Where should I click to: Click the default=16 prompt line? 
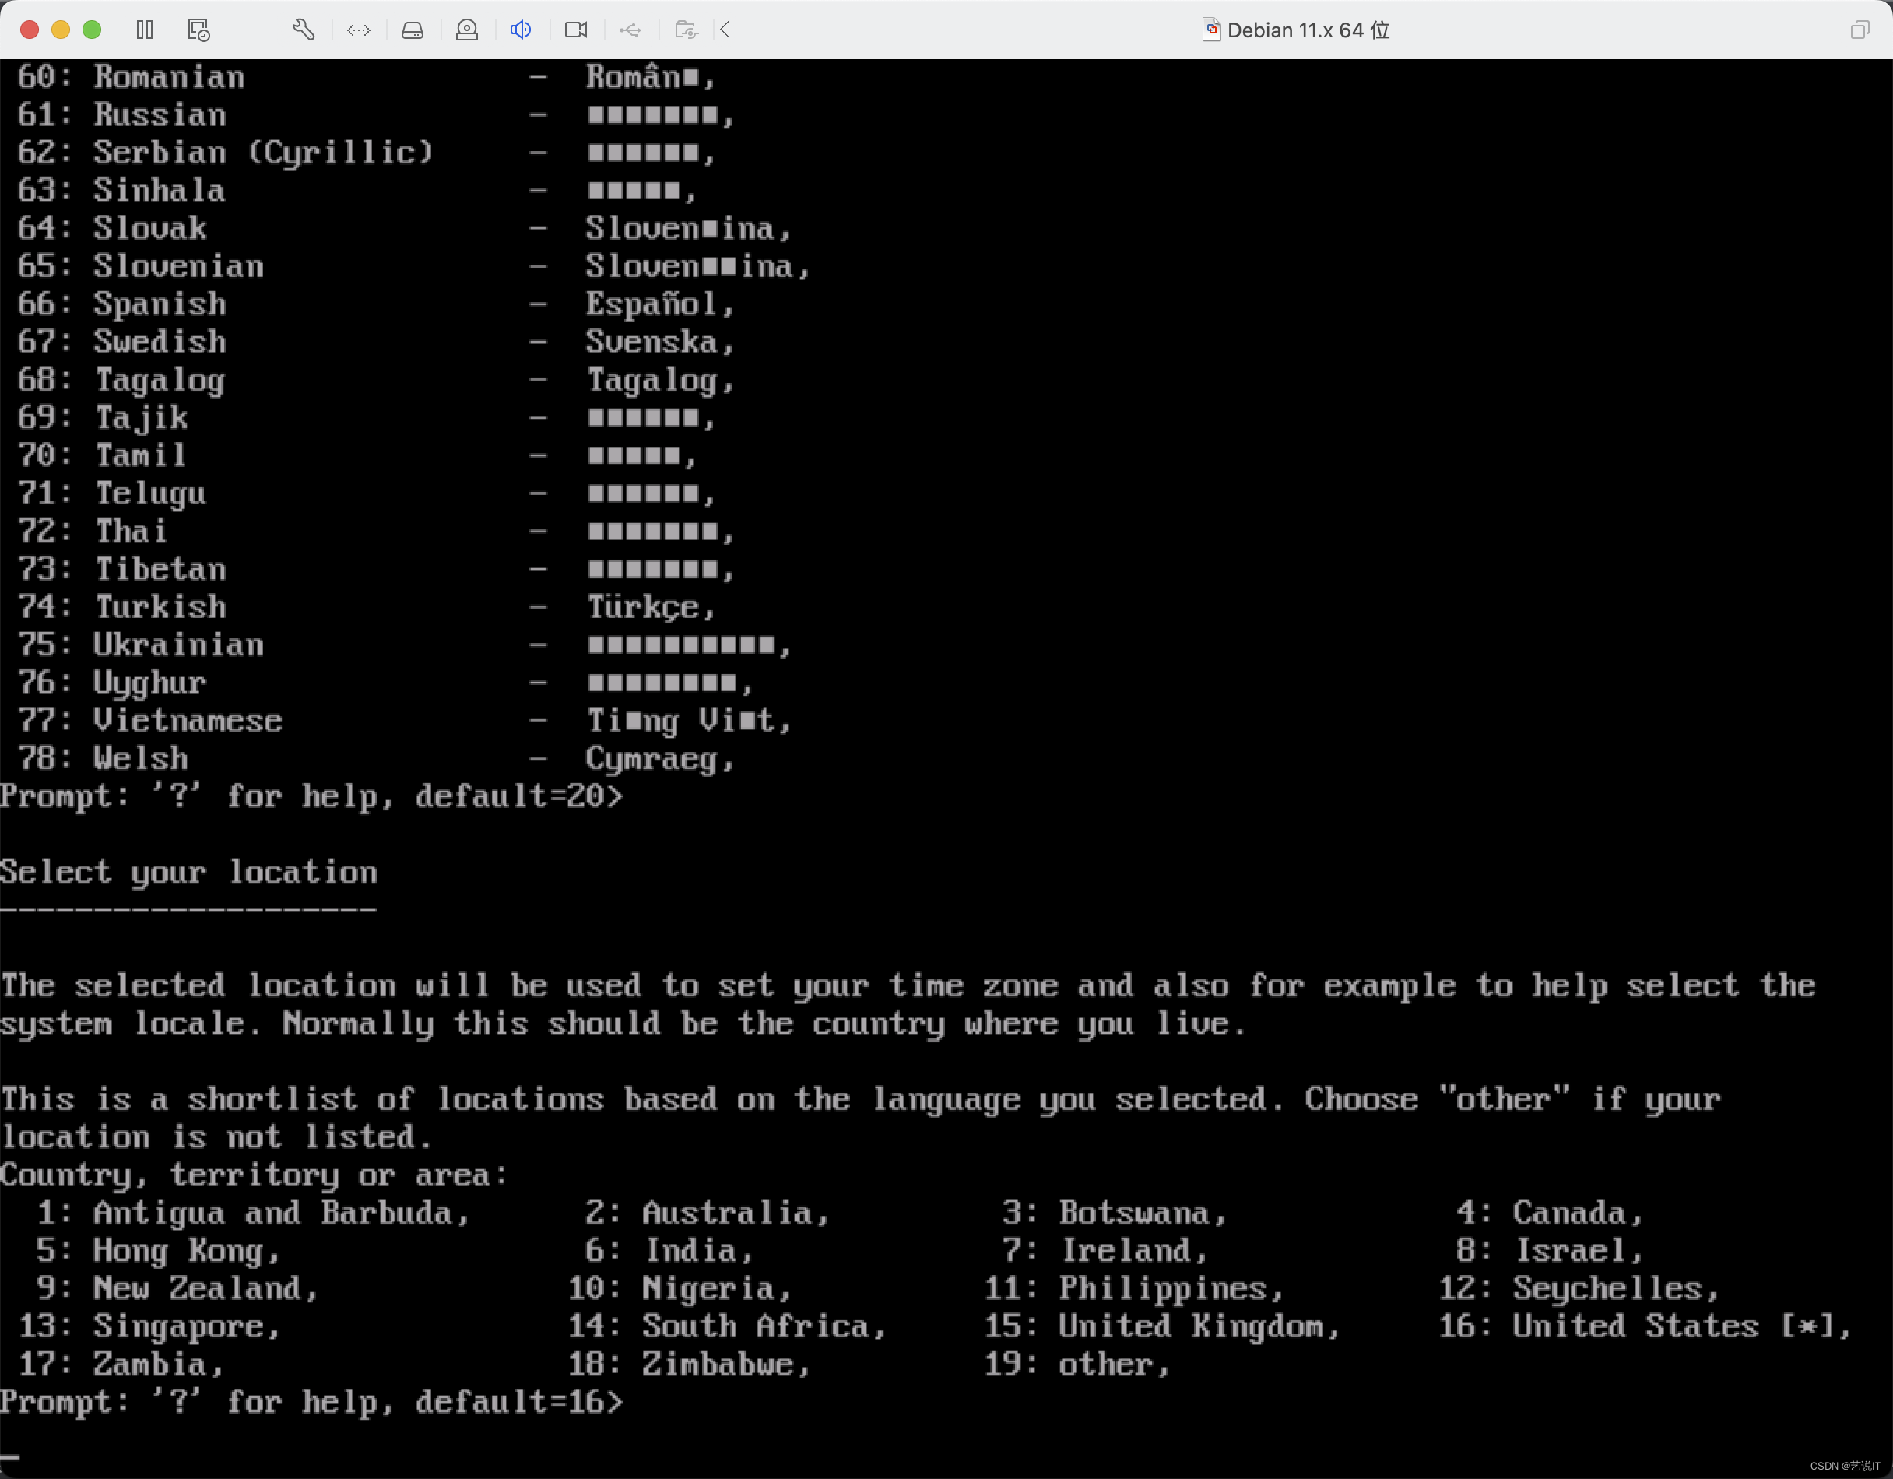click(312, 1402)
